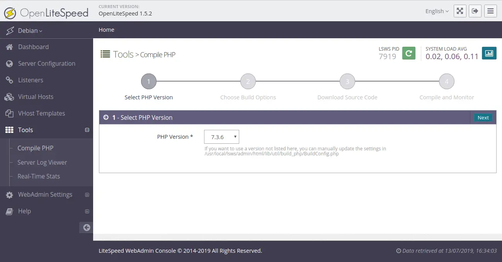Viewport: 502px width, 262px height.
Task: Click the Home breadcrumb link
Action: coord(106,30)
